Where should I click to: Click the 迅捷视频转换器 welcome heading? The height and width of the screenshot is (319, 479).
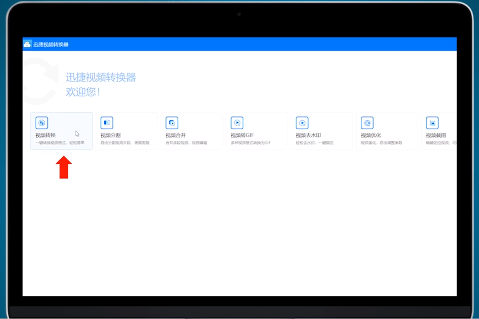coord(101,77)
